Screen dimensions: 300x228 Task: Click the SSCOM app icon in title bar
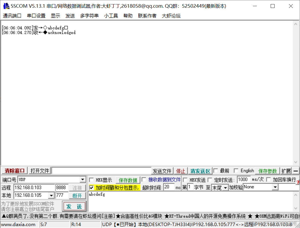point(6,6)
